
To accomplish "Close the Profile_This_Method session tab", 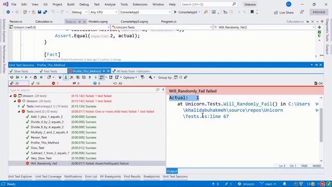I will tap(108, 71).
